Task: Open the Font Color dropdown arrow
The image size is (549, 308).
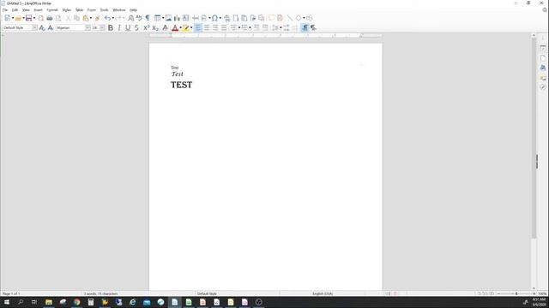Action: [x=181, y=27]
